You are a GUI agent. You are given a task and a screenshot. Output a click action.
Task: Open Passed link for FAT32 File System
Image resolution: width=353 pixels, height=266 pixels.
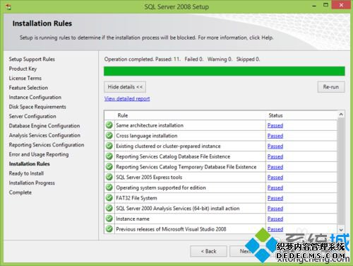(275, 198)
